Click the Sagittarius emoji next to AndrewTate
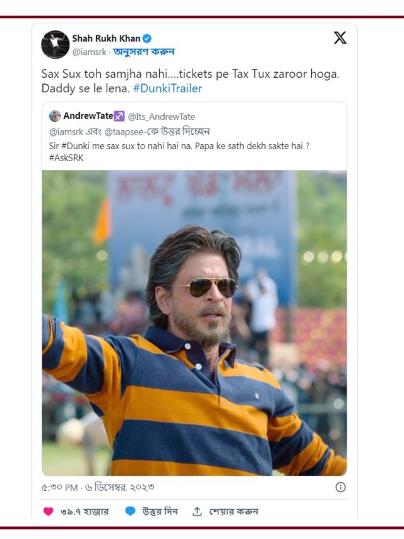 (x=119, y=116)
